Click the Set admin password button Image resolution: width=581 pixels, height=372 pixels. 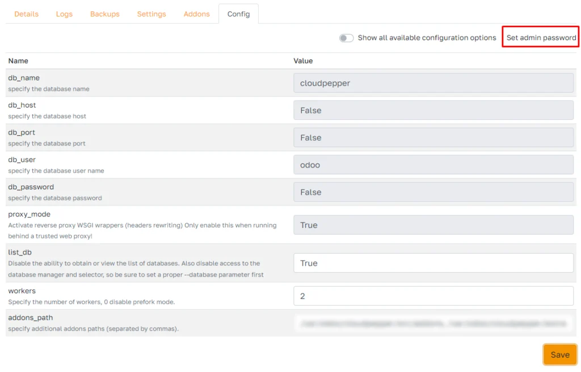coord(540,37)
